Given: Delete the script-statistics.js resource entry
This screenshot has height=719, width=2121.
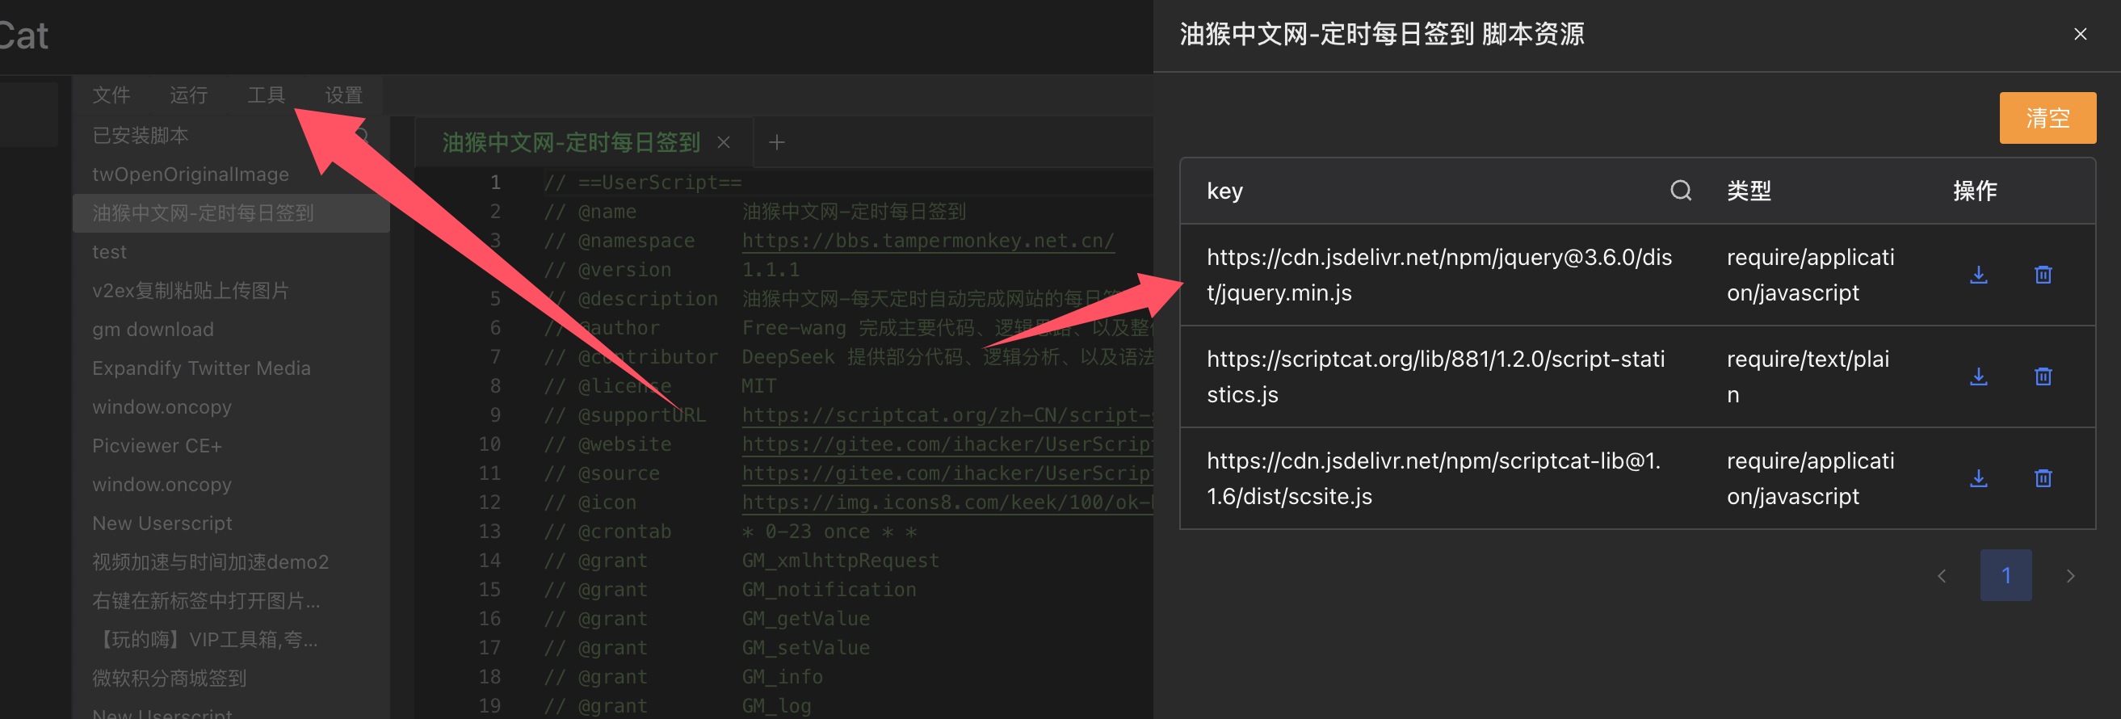Looking at the screenshot, I should click(x=2043, y=377).
